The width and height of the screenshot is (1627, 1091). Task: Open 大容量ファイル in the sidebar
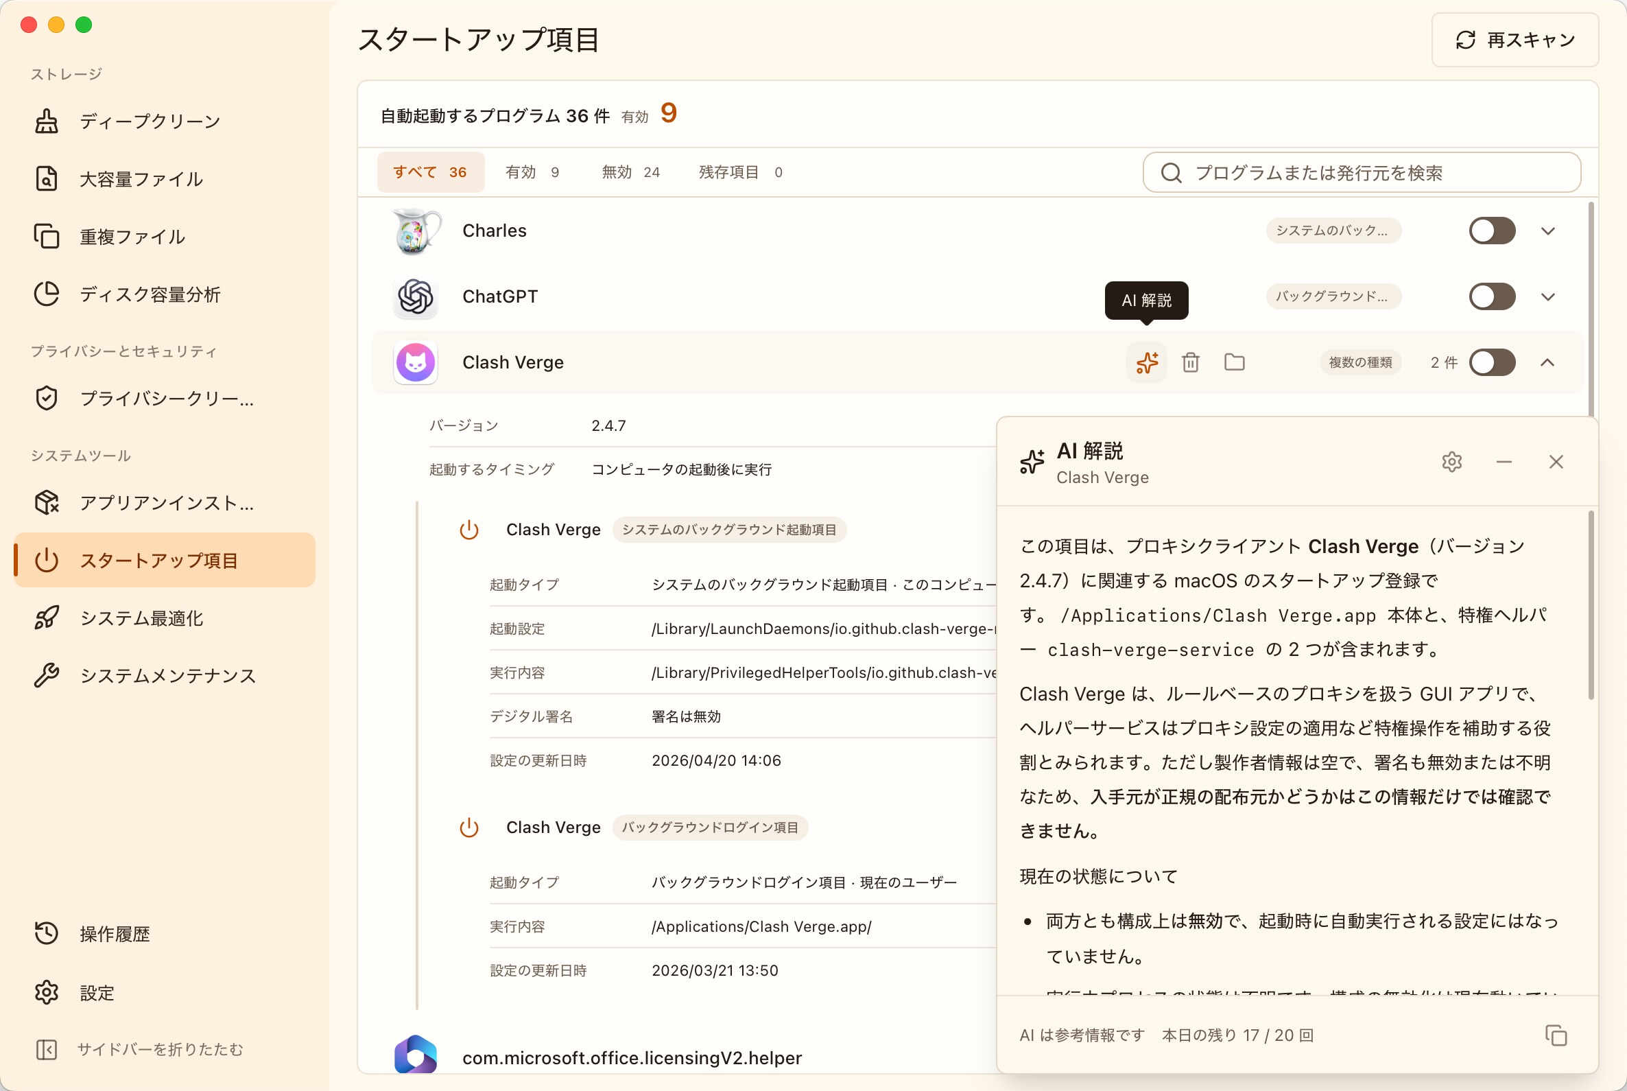coord(164,179)
